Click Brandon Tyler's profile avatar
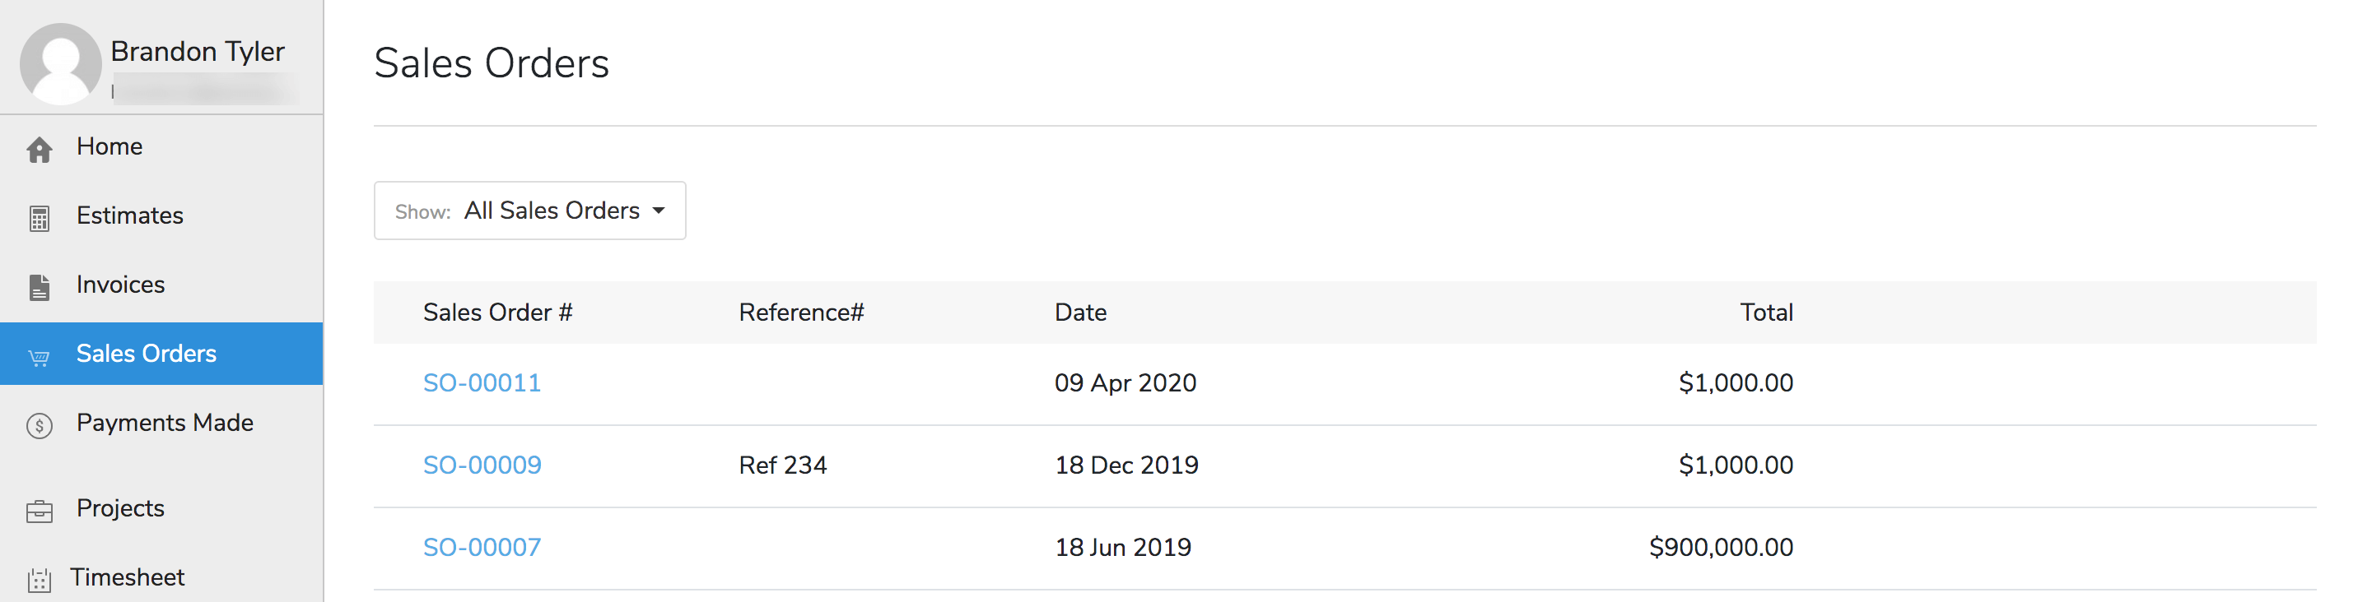The height and width of the screenshot is (602, 2358). (x=60, y=63)
